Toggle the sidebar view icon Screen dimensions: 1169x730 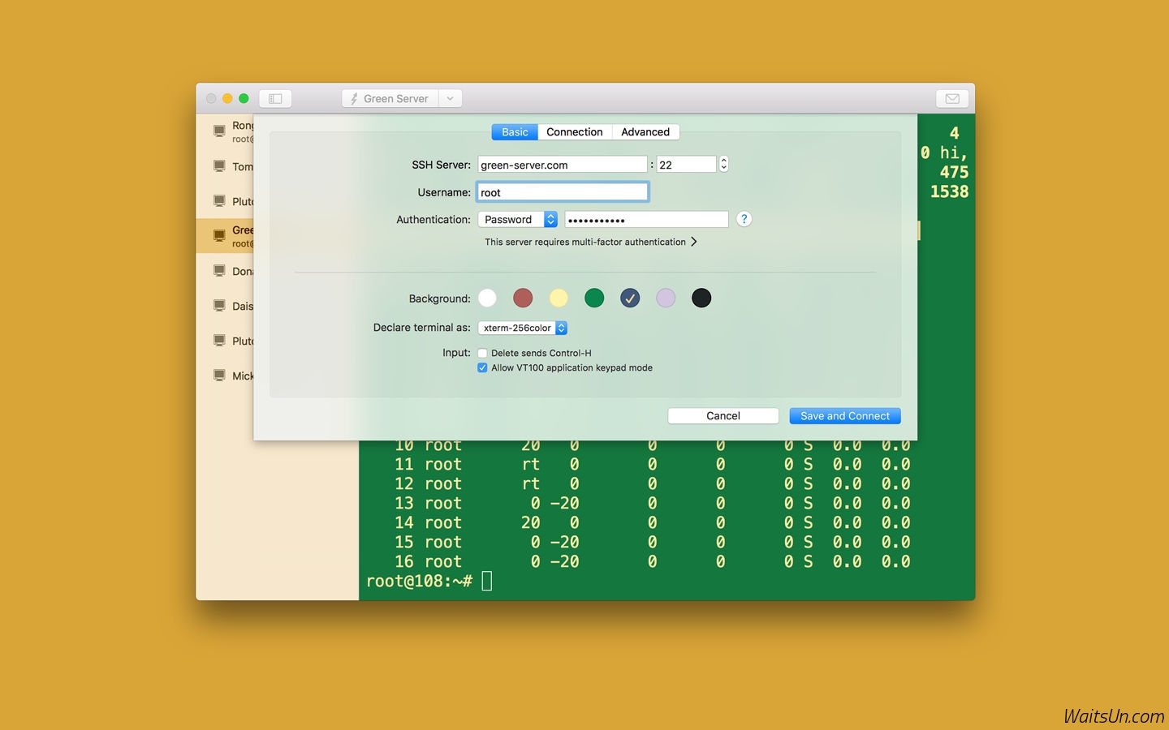pos(275,99)
